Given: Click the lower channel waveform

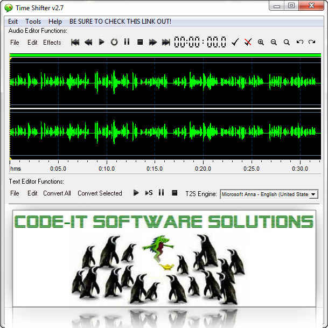Looking at the screenshot, I should (x=165, y=134).
